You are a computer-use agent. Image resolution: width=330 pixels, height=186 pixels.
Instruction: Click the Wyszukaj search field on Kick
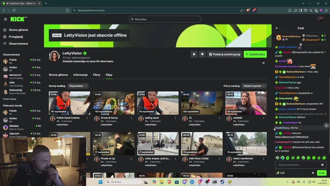pyautogui.click(x=165, y=19)
